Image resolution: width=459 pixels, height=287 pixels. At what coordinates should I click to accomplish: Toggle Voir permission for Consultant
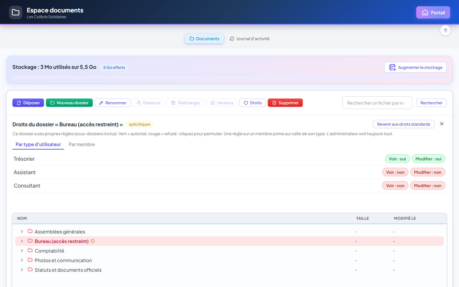[x=395, y=186]
